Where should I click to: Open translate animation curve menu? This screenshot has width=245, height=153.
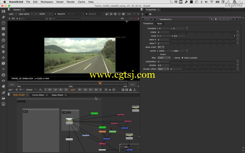click(187, 28)
